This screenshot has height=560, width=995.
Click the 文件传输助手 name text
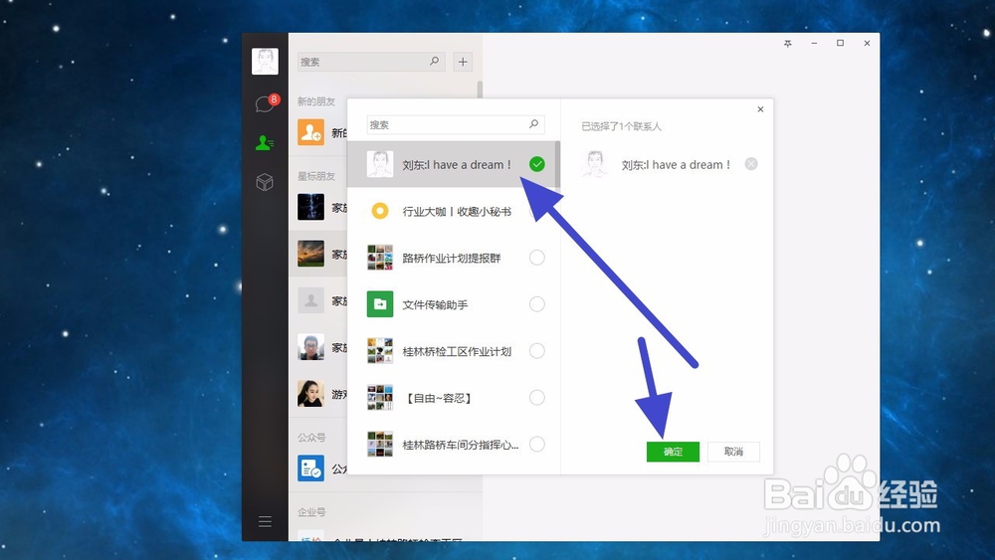pyautogui.click(x=436, y=304)
